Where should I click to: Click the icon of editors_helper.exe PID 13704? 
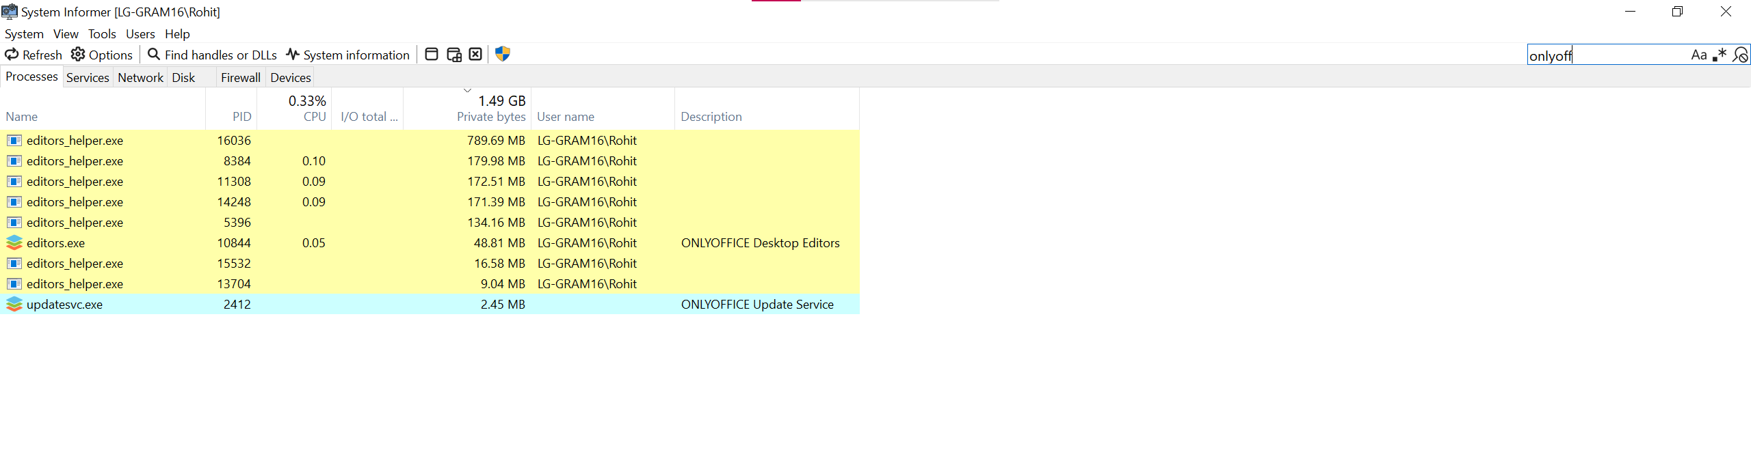click(x=14, y=284)
